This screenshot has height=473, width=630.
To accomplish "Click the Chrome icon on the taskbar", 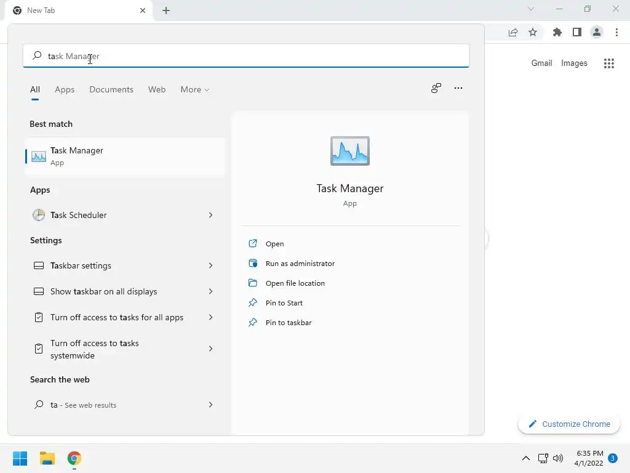I will (x=74, y=458).
